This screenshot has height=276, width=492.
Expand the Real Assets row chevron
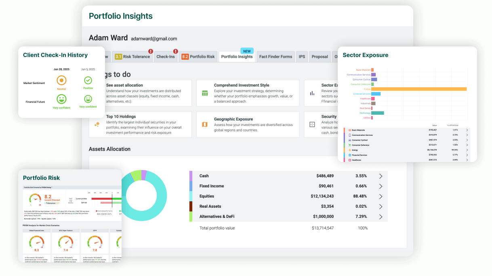tap(381, 206)
